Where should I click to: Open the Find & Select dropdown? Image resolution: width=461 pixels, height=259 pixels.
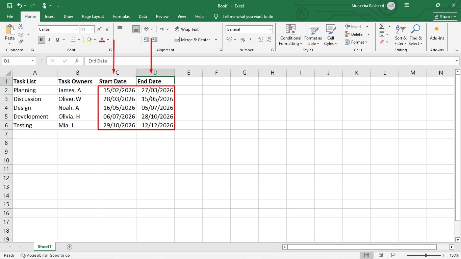click(x=415, y=35)
